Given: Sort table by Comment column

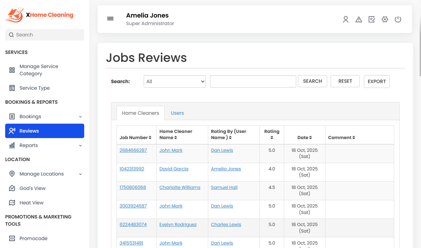Looking at the screenshot, I should [x=341, y=137].
